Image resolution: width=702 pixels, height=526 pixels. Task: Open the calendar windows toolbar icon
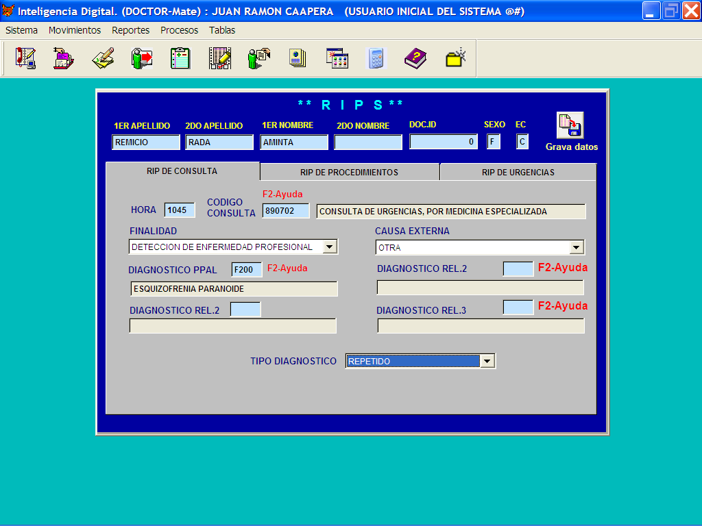point(337,58)
